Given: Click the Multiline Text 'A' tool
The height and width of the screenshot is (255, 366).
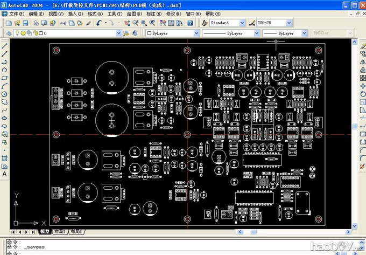Looking at the screenshot, I should coord(4,174).
